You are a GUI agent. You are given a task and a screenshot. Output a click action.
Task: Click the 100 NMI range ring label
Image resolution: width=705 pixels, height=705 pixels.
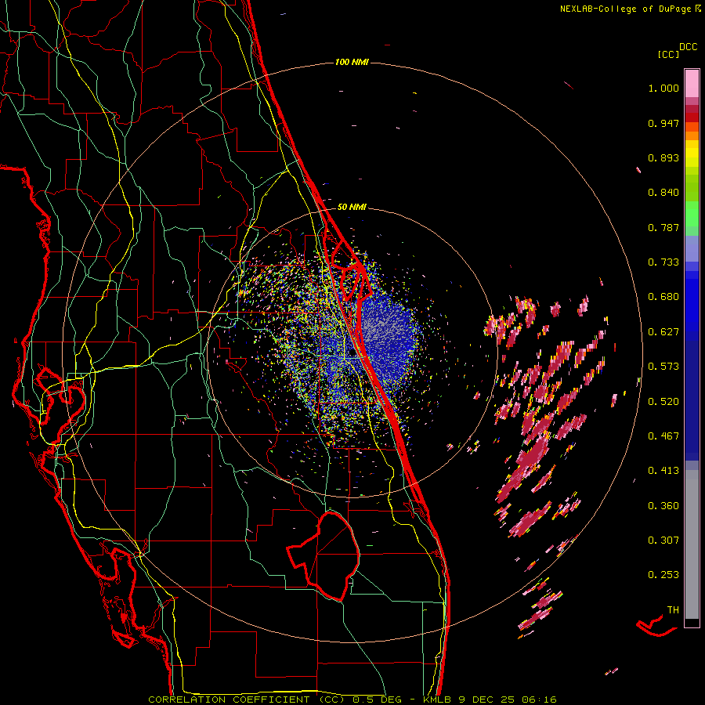pos(352,62)
